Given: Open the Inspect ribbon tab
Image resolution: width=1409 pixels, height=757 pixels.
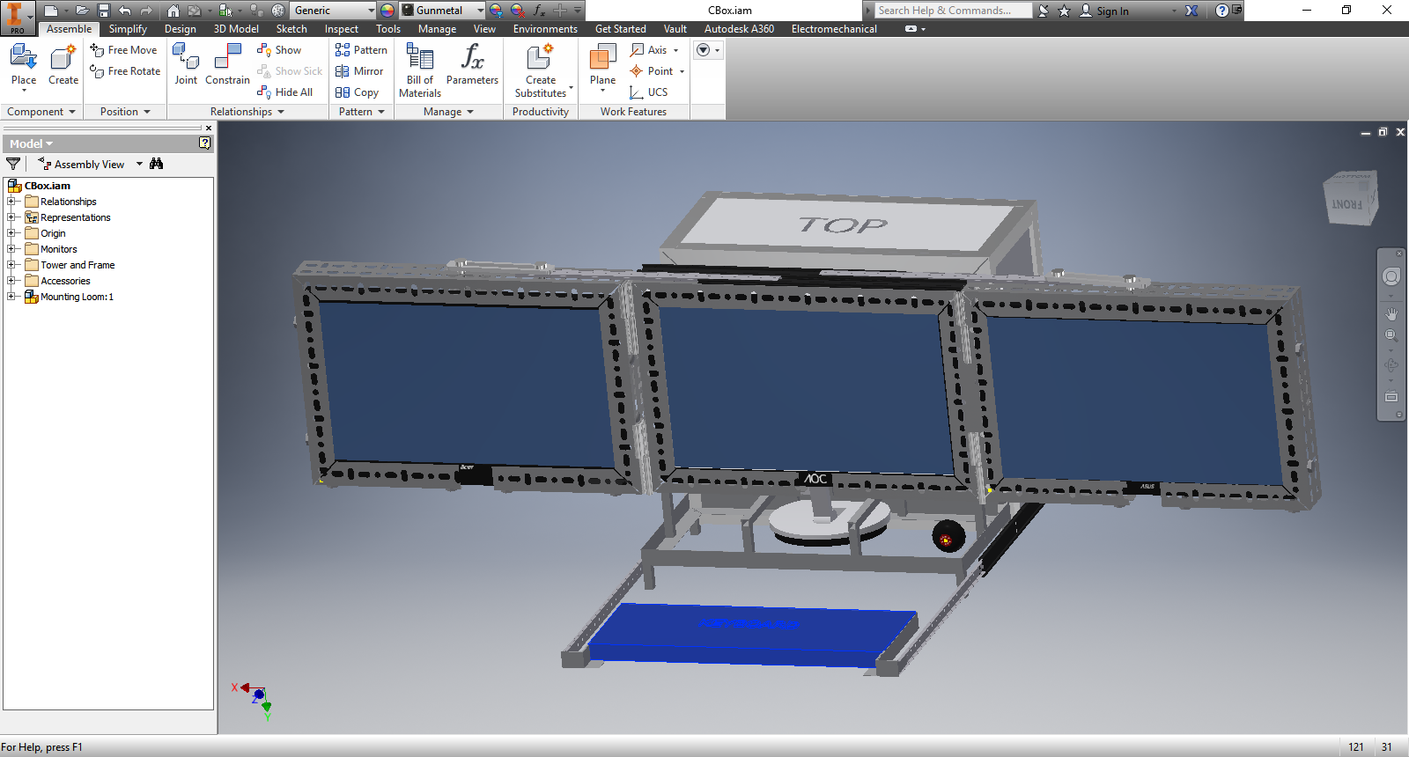Looking at the screenshot, I should (341, 29).
